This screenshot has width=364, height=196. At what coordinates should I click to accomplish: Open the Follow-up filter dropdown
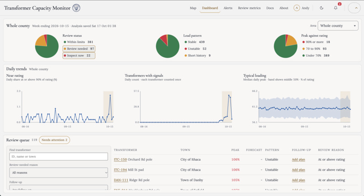tap(59, 187)
